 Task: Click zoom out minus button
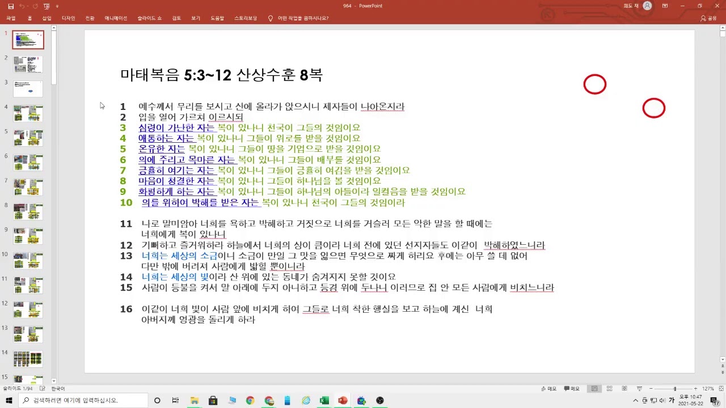tap(651, 389)
